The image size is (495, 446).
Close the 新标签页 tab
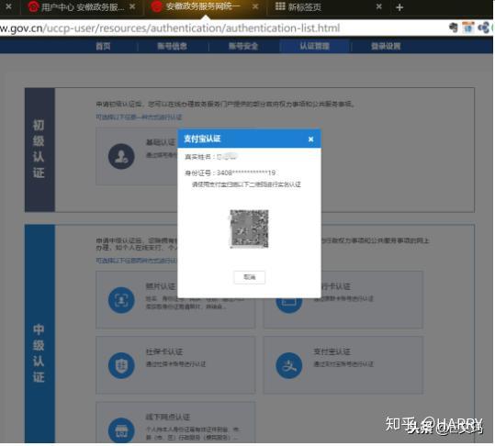click(379, 6)
